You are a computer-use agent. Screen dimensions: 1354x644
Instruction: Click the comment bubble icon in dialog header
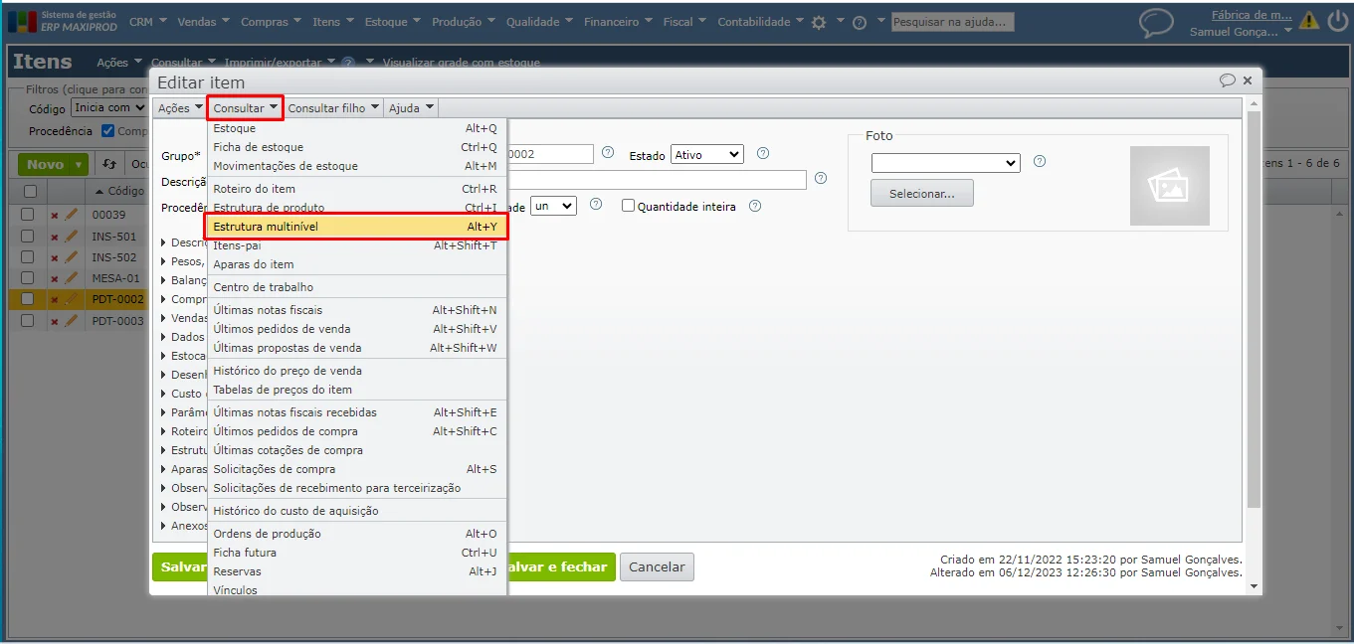click(x=1228, y=81)
